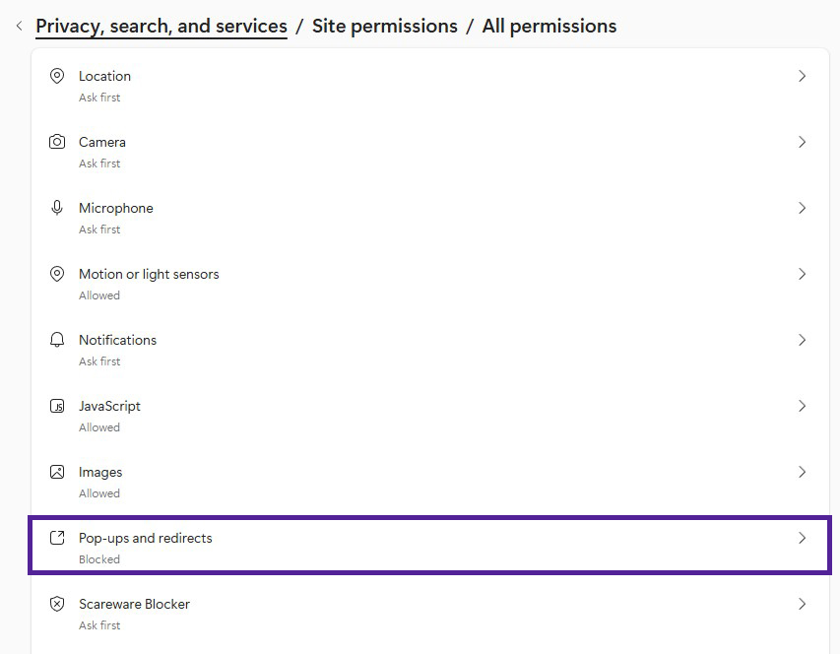
Task: Open the Site permissions breadcrumb
Action: click(384, 27)
